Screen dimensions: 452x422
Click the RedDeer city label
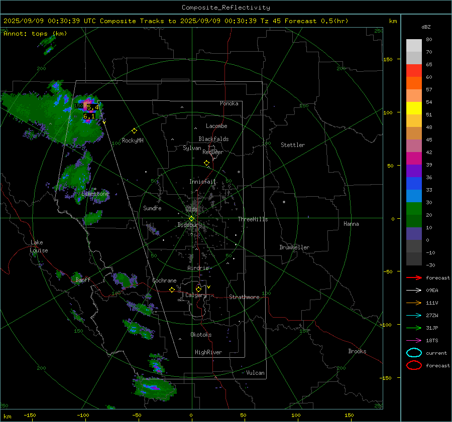point(213,152)
